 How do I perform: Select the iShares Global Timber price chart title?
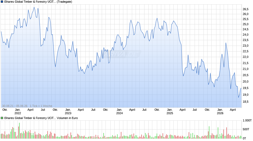38,2
